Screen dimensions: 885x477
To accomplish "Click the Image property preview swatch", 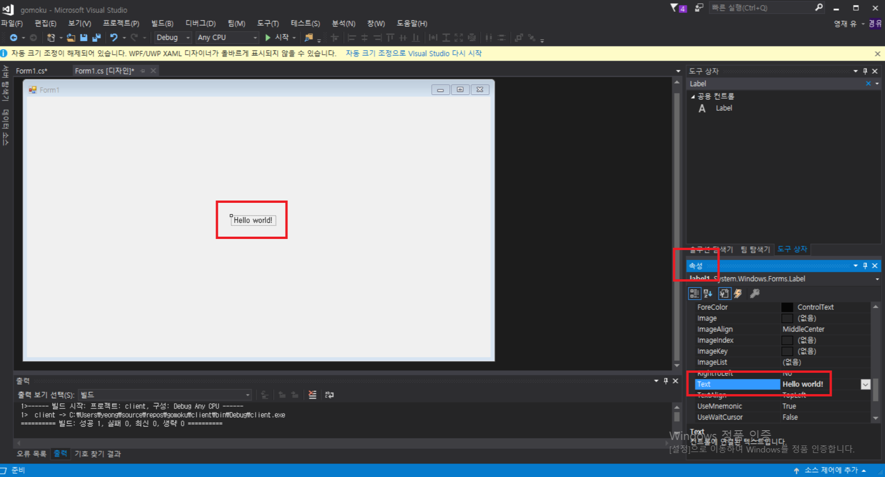I will pyautogui.click(x=787, y=318).
